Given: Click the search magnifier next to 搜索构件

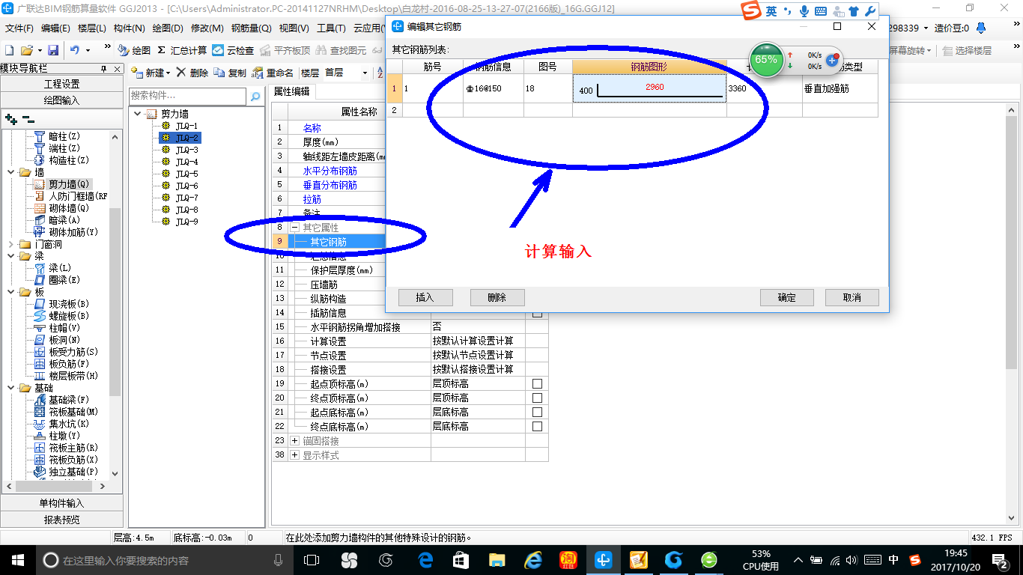Looking at the screenshot, I should (x=255, y=96).
